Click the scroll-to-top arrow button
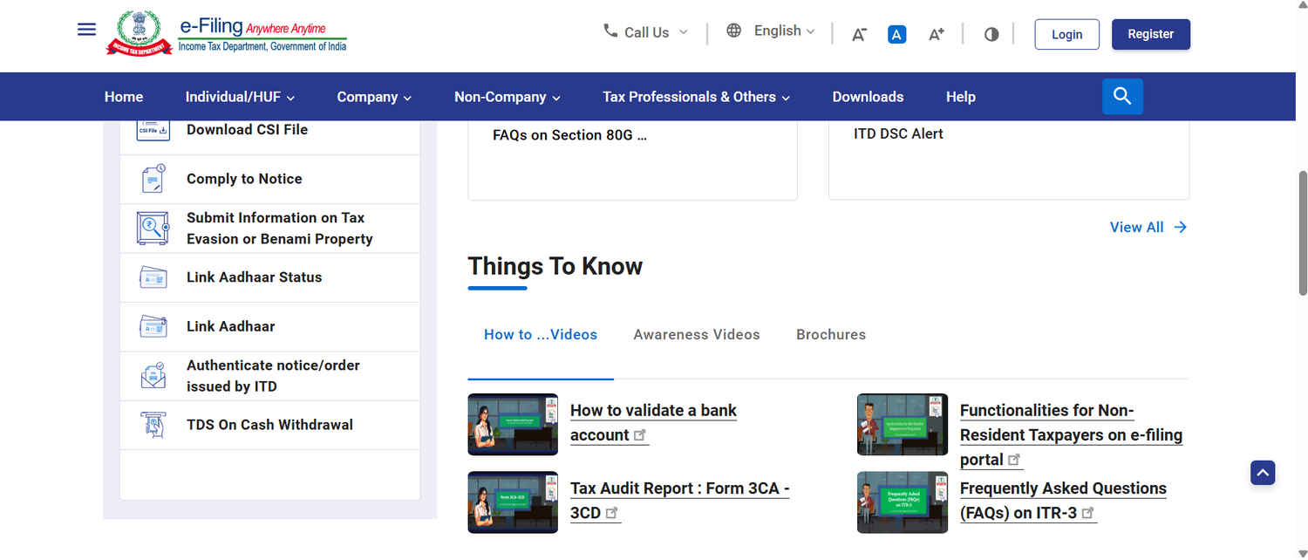Screen dimensions: 1308x560 coord(1263,472)
